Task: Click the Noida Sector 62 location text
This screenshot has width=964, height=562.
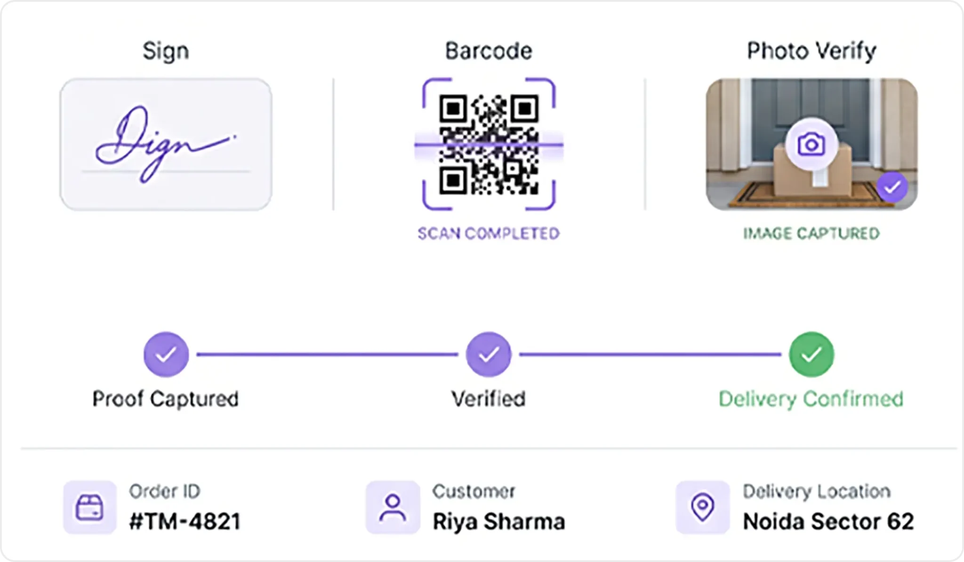Action: (828, 522)
